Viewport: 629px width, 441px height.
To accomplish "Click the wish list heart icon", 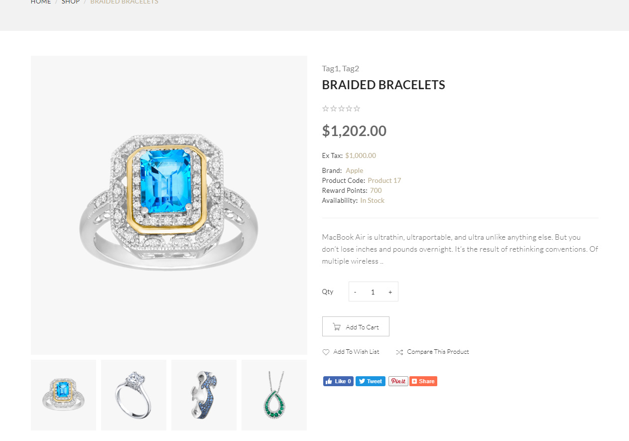I will pyautogui.click(x=326, y=352).
